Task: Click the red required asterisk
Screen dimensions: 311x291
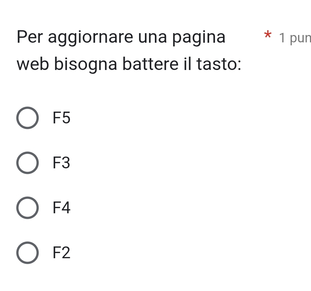Action: pos(268,36)
